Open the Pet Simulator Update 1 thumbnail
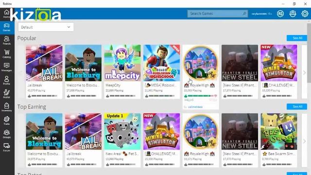The width and height of the screenshot is (311, 175). [122, 132]
